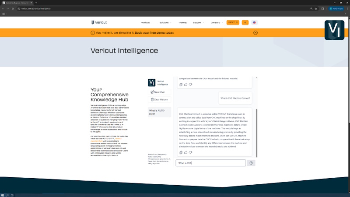The image size is (350, 197).
Task: Expand the Solutions menu
Action: (x=165, y=23)
